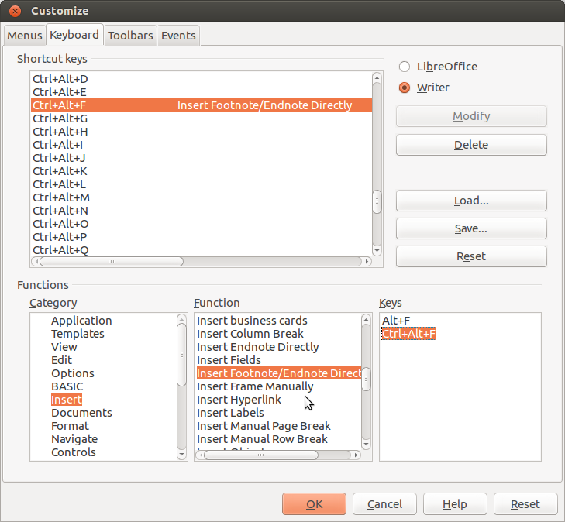Confirm with the OK button
Screen dimensions: 565x522
click(314, 504)
